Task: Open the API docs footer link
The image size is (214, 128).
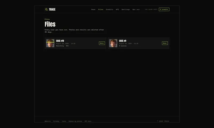Action: point(88,121)
